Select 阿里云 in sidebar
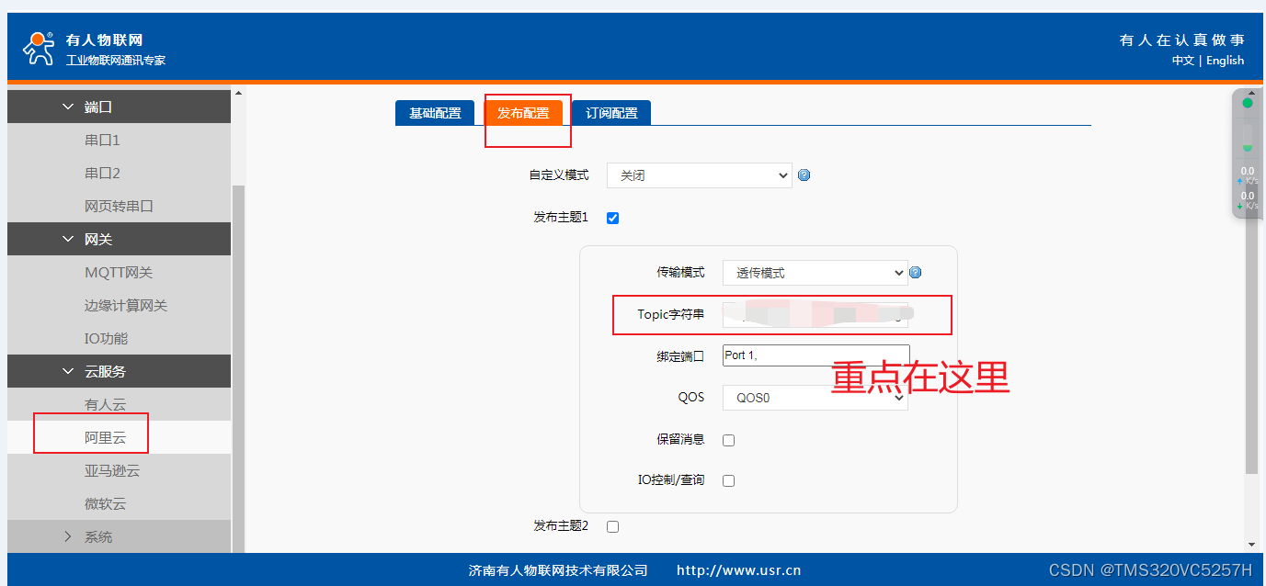Screen dimensions: 1266x586 coord(119,437)
